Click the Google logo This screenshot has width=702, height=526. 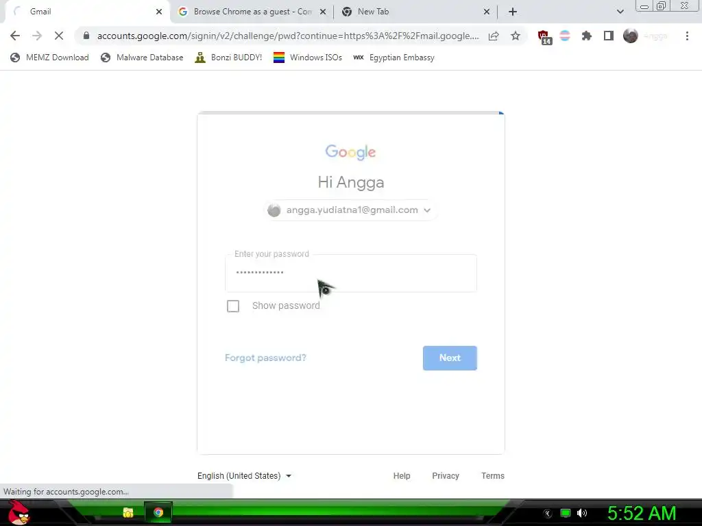tap(350, 152)
